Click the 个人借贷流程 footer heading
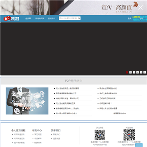This screenshot has width=147, height=147. (18, 130)
